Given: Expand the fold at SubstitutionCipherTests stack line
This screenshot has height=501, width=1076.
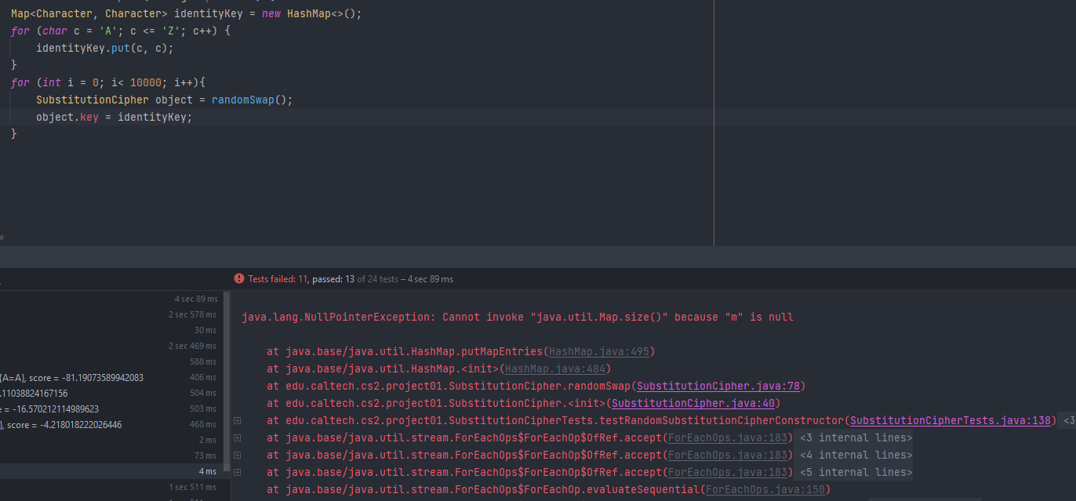Looking at the screenshot, I should tap(237, 421).
